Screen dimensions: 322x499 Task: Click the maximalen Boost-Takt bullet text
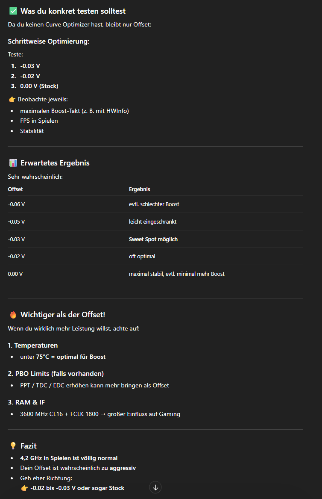[74, 111]
